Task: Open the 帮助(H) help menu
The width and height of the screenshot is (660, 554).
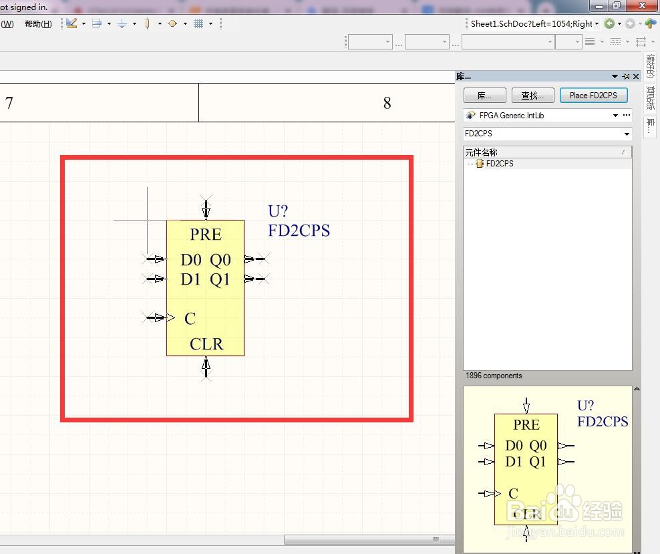Action: [38, 24]
